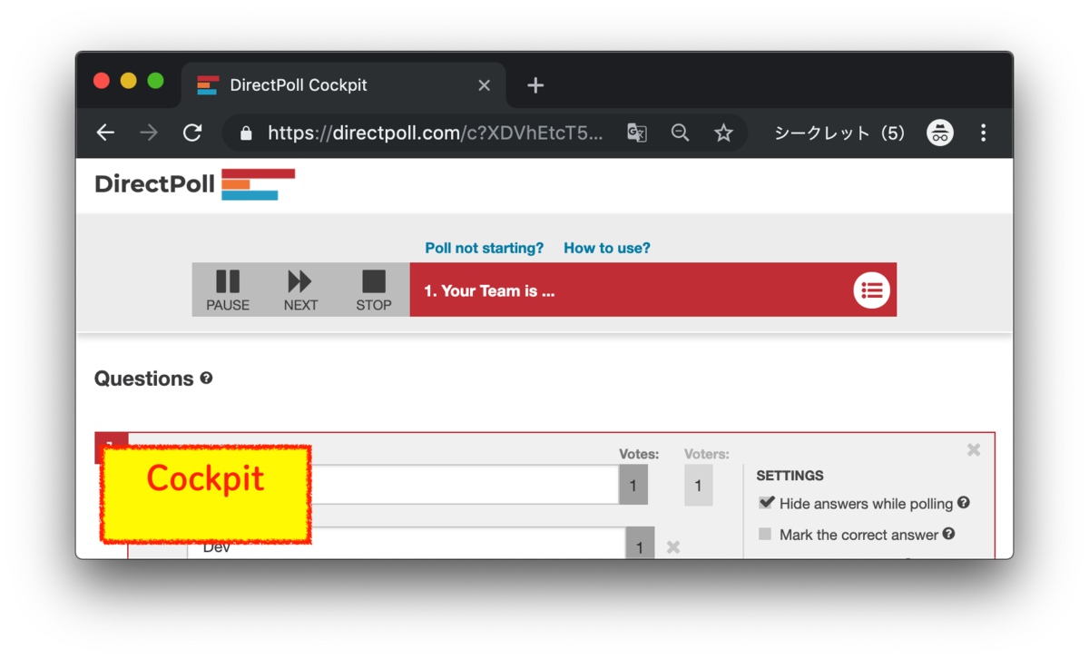The height and width of the screenshot is (659, 1089).
Task: Bookmark page with the star icon
Action: pos(723,133)
